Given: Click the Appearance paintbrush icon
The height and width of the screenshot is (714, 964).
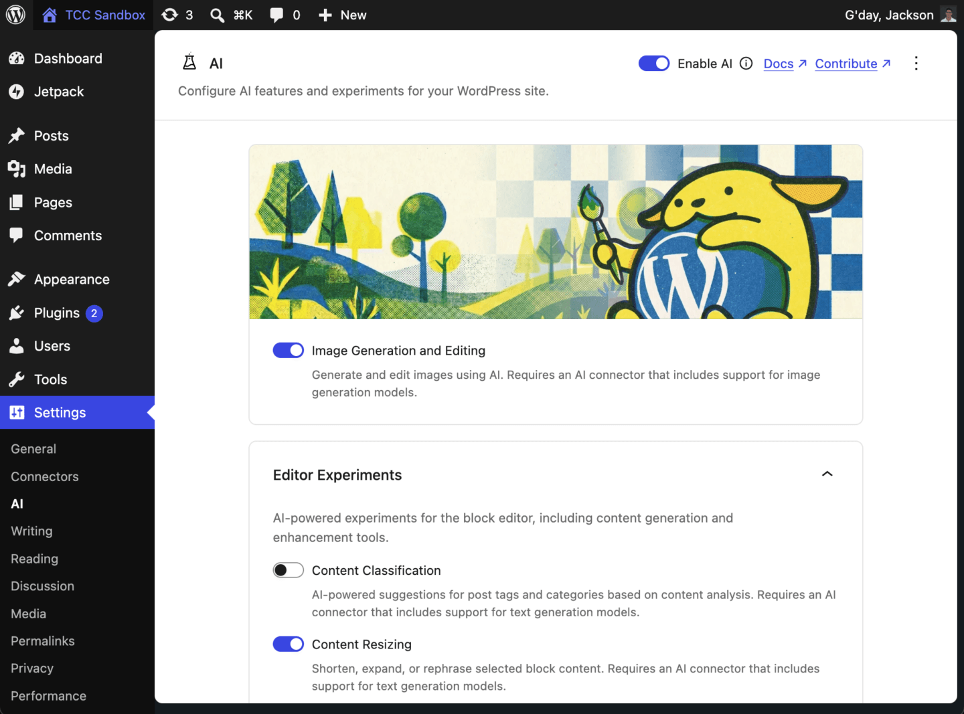Looking at the screenshot, I should pyautogui.click(x=17, y=279).
